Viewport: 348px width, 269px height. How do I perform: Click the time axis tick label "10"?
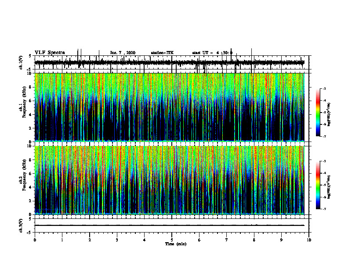[309, 240]
